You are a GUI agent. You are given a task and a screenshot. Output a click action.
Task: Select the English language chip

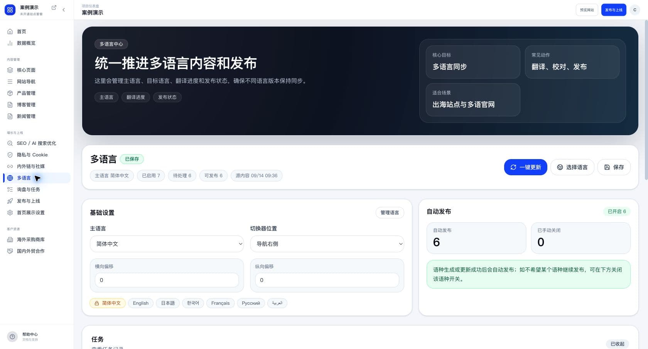(141, 303)
